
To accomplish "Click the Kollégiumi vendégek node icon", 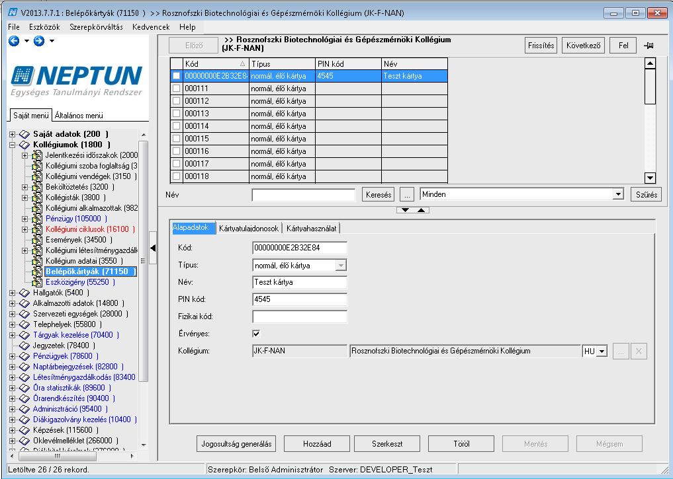I will click(37, 176).
